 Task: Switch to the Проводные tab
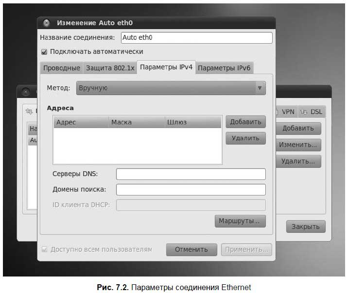pos(62,68)
